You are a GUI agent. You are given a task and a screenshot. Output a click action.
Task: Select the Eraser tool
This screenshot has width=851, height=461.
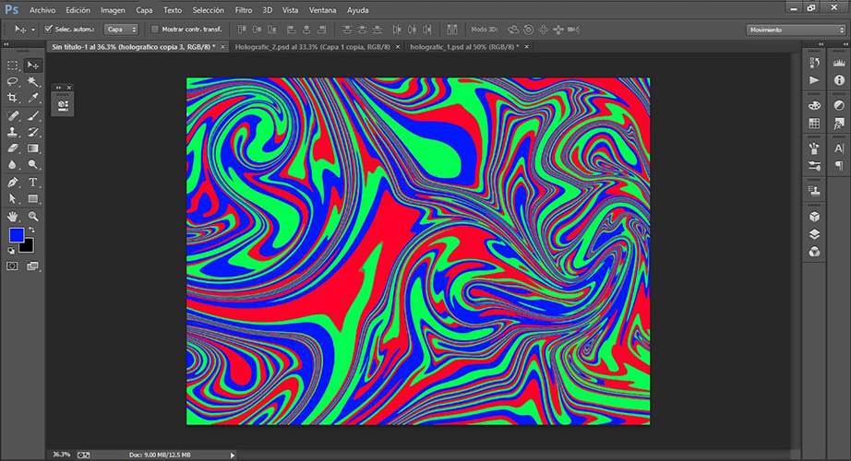13,148
